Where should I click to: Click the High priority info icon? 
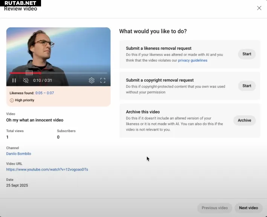click(x=12, y=100)
